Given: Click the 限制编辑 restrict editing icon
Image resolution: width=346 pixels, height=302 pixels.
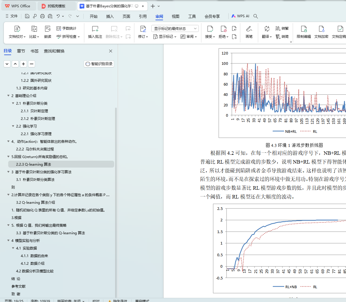Looking at the screenshot, I should 304,32.
